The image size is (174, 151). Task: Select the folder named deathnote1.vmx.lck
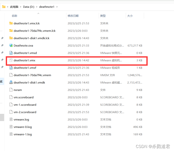[x=27, y=23]
